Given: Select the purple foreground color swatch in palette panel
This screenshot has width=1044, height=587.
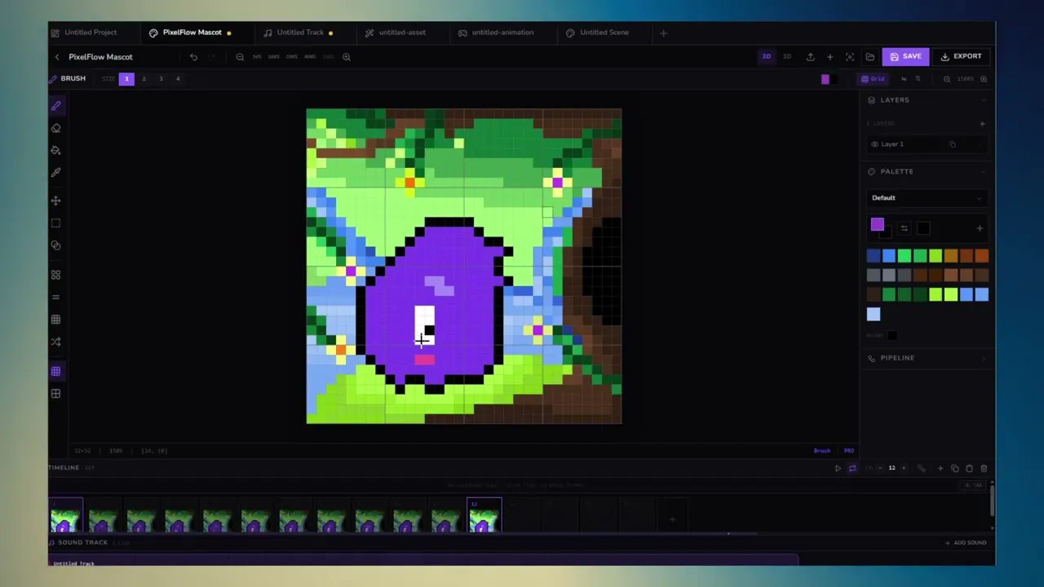Looking at the screenshot, I should pyautogui.click(x=877, y=225).
